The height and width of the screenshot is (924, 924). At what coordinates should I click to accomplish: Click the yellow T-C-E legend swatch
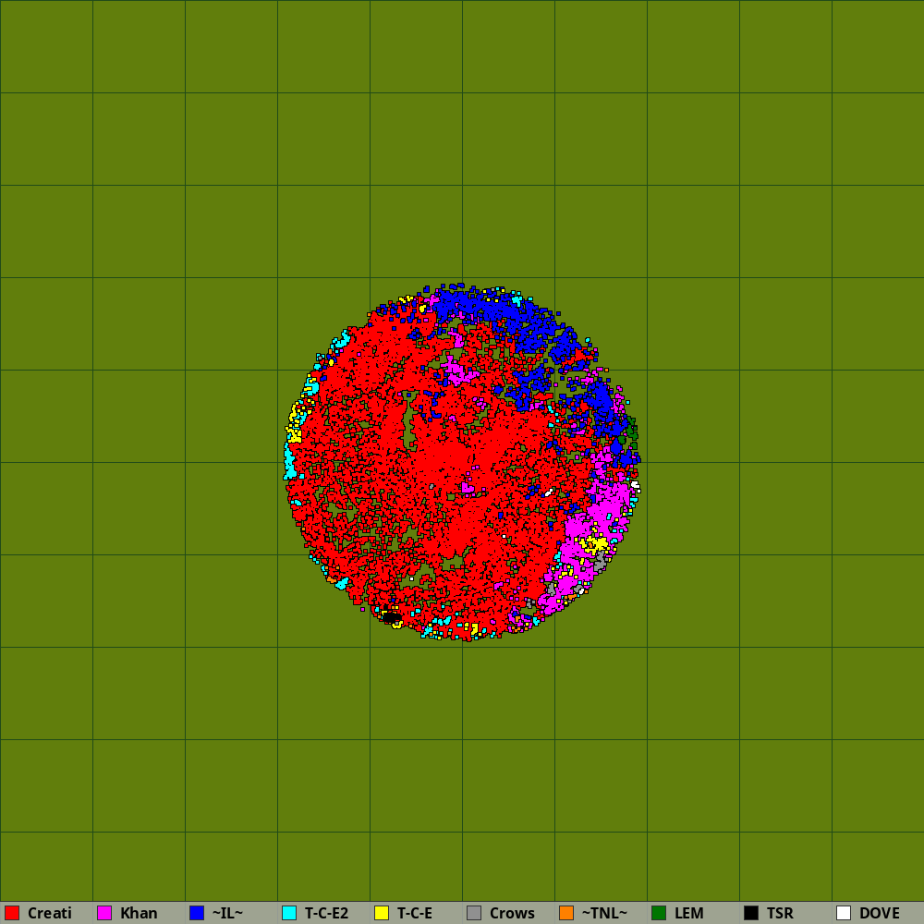pos(382,913)
